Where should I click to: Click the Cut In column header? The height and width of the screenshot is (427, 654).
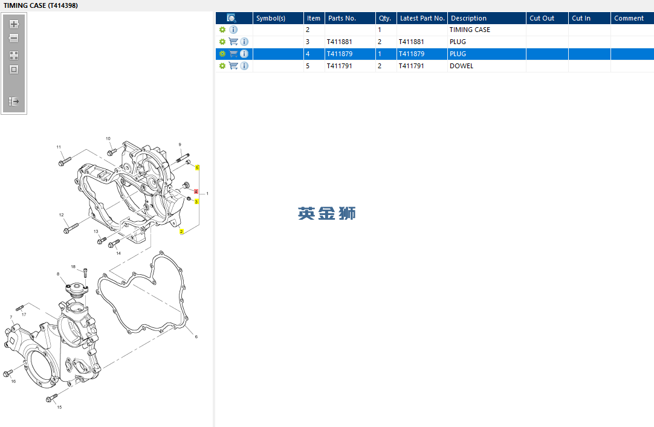(x=589, y=18)
